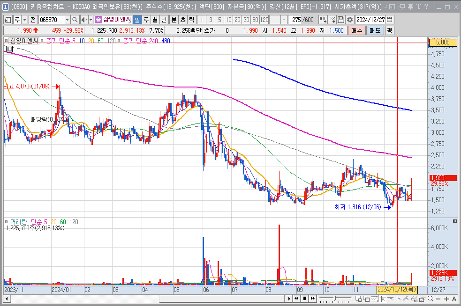Select the 30 interval button
This screenshot has width=461, height=306.
click(x=246, y=20)
